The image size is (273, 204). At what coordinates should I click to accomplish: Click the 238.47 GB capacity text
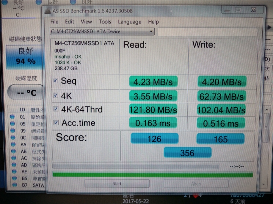click(x=66, y=68)
